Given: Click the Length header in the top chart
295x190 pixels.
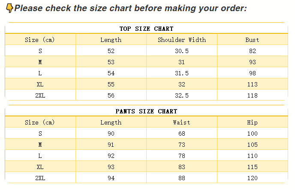Looking at the screenshot, I should pos(111,40).
